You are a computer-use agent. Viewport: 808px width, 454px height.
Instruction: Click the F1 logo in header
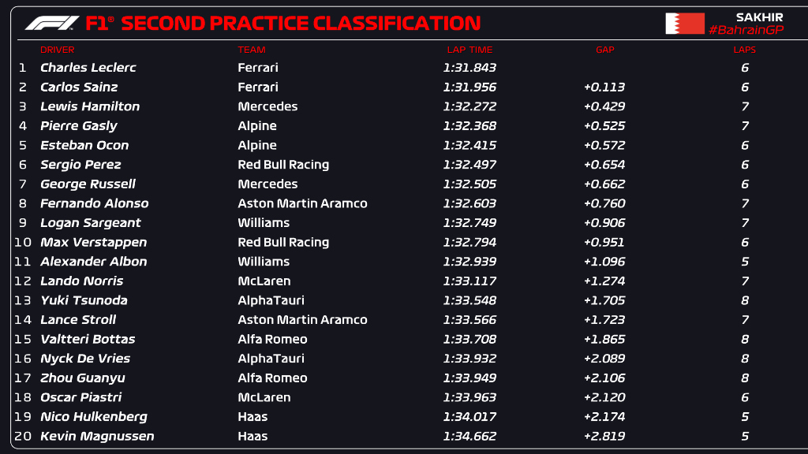pyautogui.click(x=51, y=23)
